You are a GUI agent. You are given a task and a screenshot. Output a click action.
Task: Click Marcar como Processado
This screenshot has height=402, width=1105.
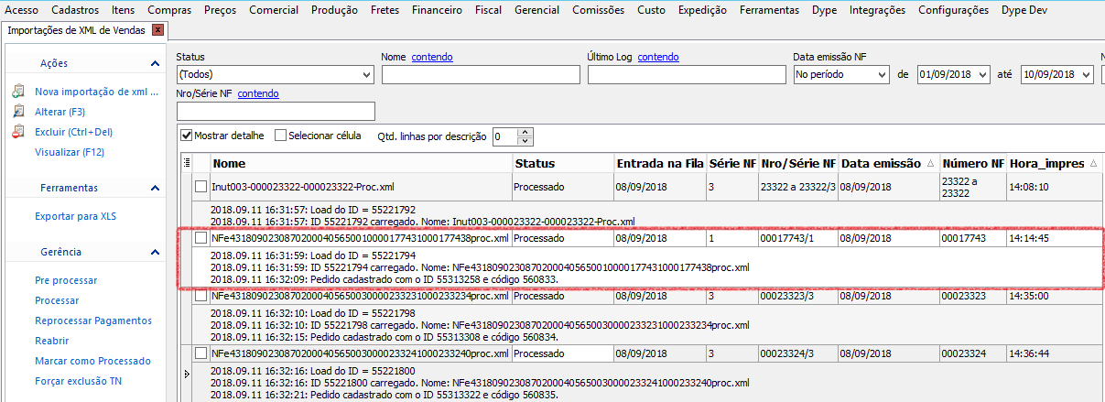click(92, 361)
